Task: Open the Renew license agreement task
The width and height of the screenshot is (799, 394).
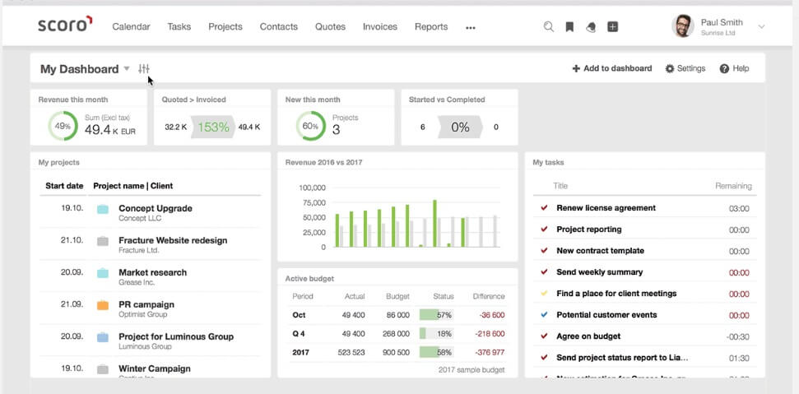Action: [606, 207]
